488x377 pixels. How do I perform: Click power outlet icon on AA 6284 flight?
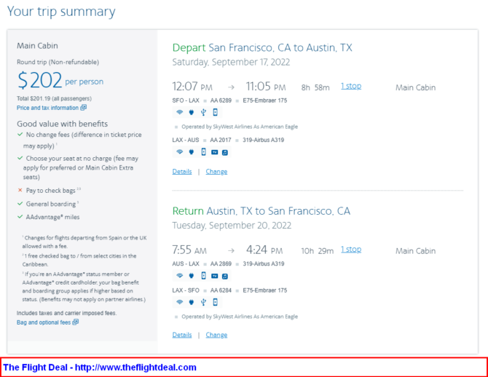[x=192, y=302]
